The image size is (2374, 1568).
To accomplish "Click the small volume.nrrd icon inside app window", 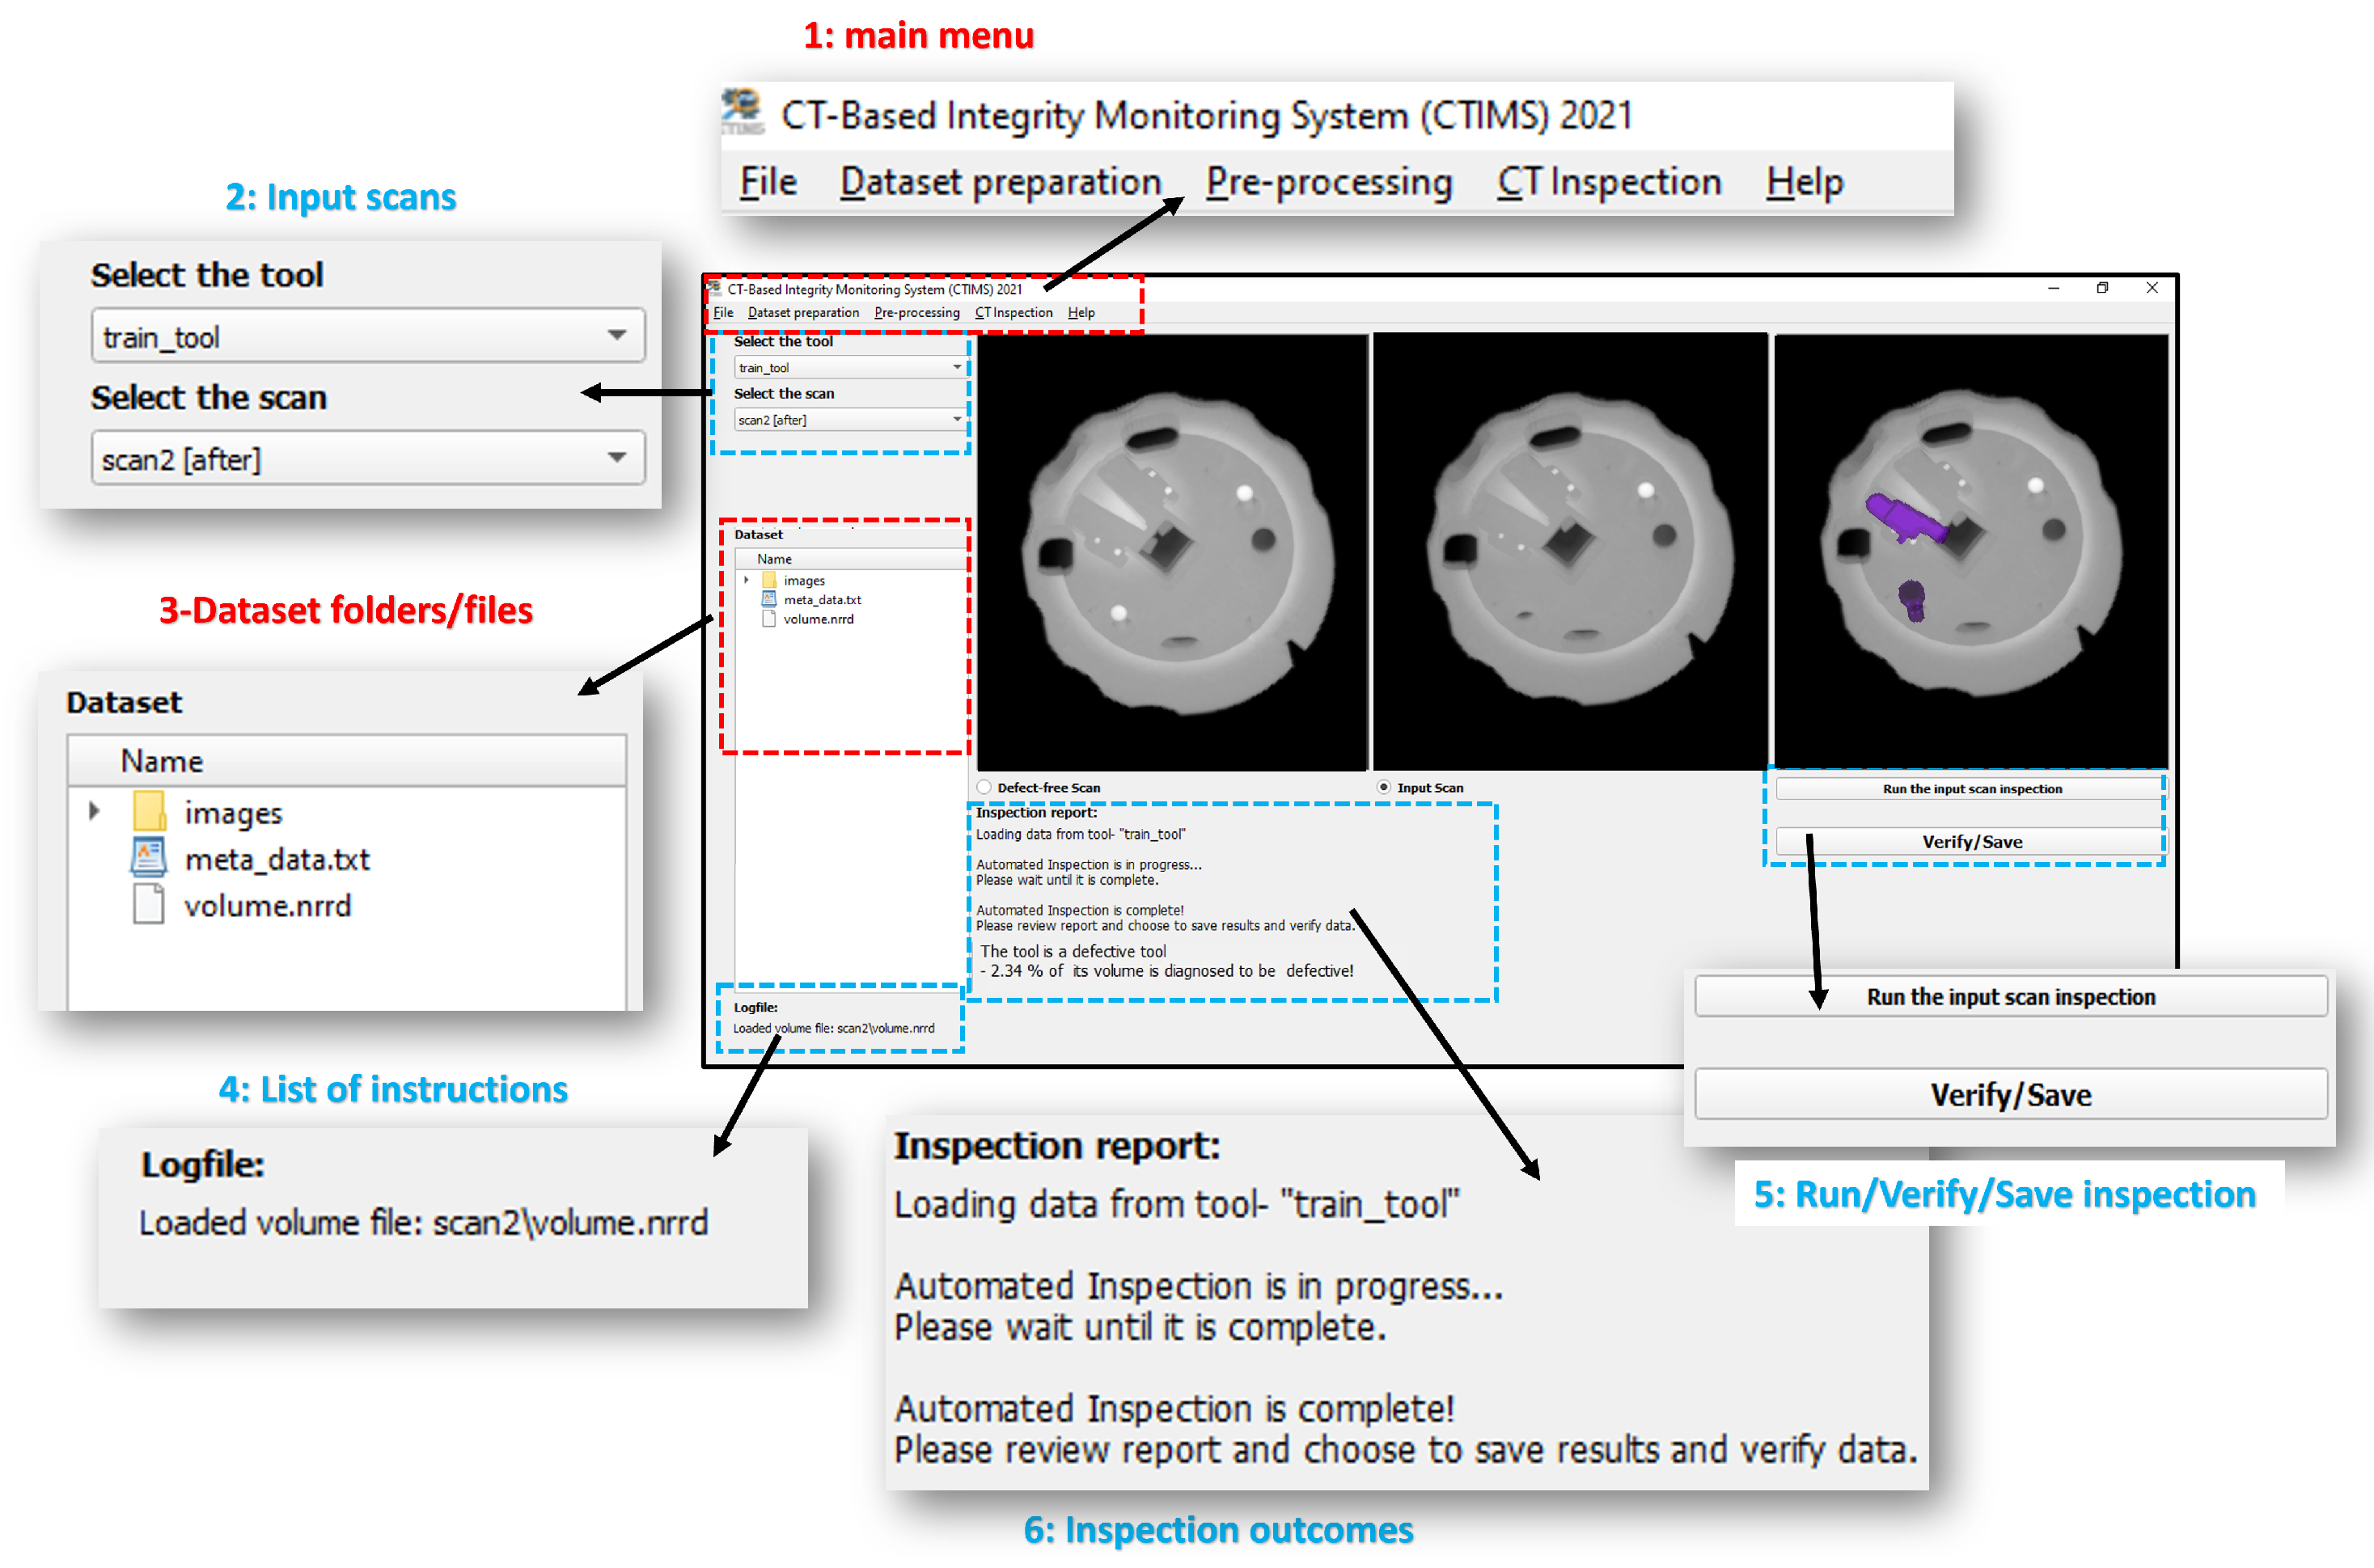I will coord(769,619).
